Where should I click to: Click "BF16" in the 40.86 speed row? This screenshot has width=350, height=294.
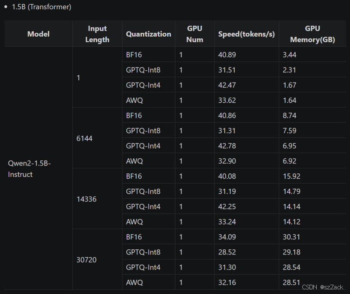click(134, 115)
